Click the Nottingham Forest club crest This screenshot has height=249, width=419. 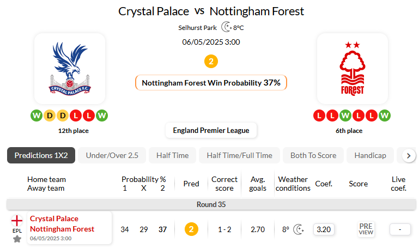pyautogui.click(x=352, y=68)
